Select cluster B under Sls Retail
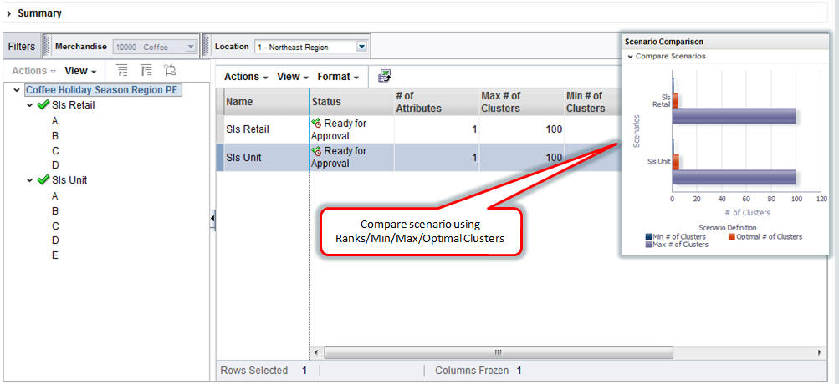 pos(55,136)
